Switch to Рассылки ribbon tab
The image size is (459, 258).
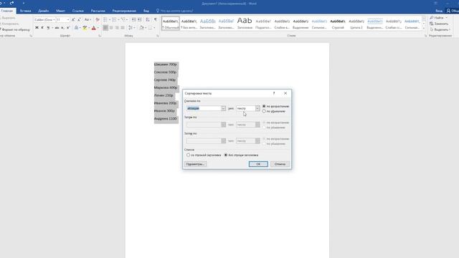click(x=98, y=11)
